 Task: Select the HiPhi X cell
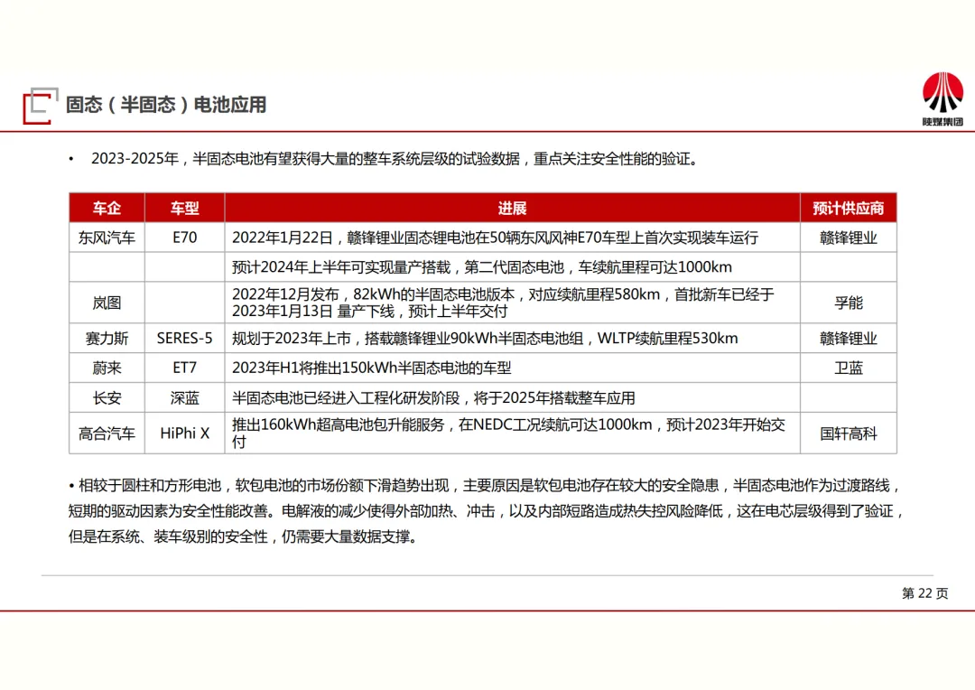(185, 434)
